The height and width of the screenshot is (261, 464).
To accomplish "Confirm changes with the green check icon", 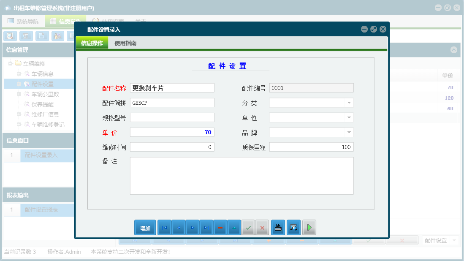I will pos(248,227).
